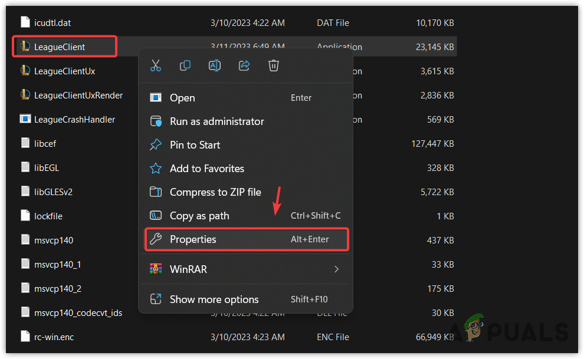Click the 569 KB size value
Image resolution: width=584 pixels, height=359 pixels.
tap(441, 120)
